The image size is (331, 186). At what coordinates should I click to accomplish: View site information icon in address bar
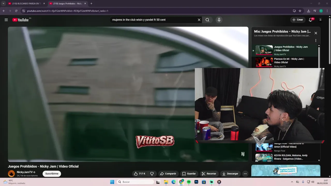24,11
